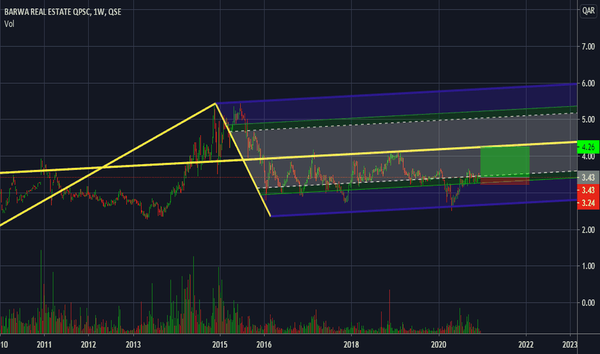Viewport: 600px width, 354px height.
Task: Click the BARWA REAL ESTATE QPSC symbol title
Action: point(62,12)
